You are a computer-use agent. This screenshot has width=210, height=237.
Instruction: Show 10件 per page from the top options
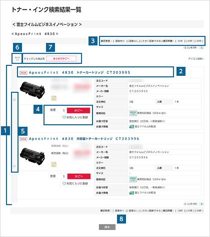(x=180, y=41)
